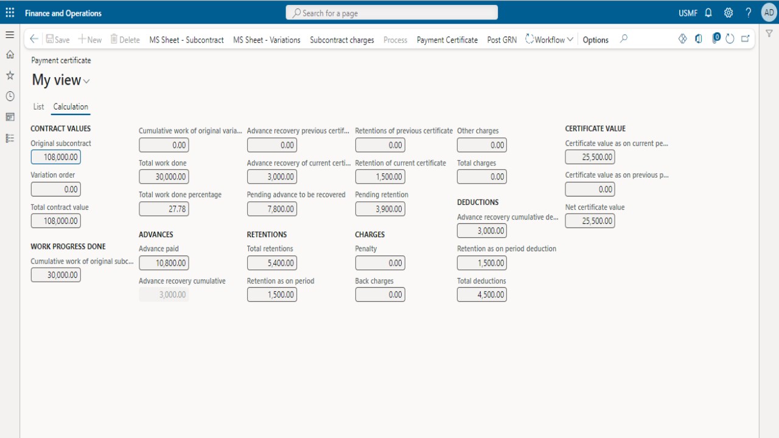Expand the My view selector

tap(61, 80)
